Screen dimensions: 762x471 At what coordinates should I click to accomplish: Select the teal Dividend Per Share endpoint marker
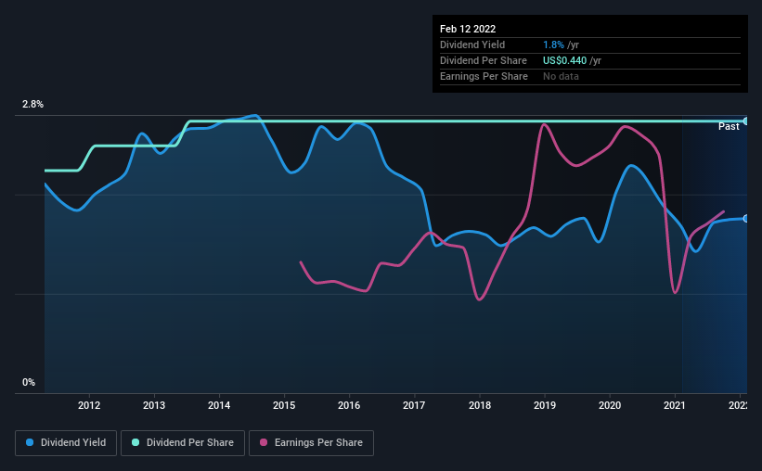point(746,121)
